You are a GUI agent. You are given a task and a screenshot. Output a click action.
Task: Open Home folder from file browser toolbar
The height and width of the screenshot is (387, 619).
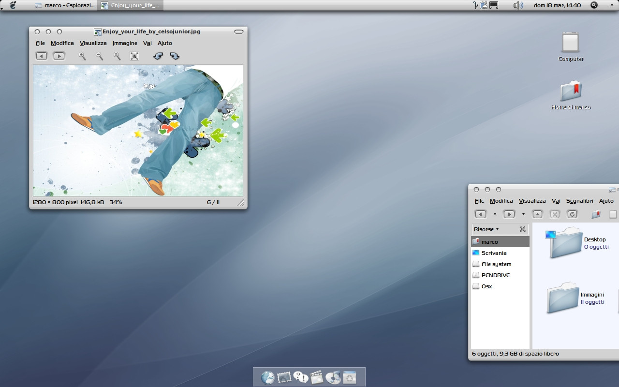[596, 214]
